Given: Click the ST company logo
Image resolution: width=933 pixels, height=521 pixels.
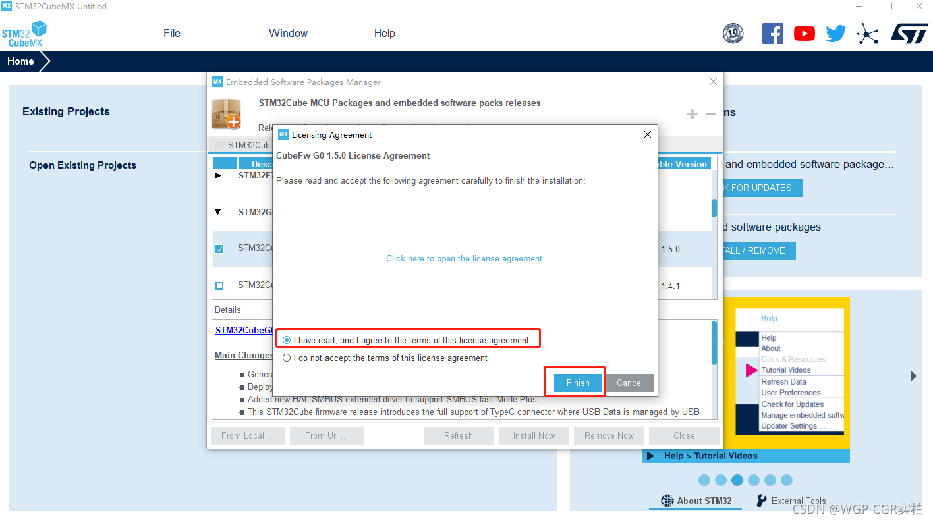Looking at the screenshot, I should click(909, 34).
